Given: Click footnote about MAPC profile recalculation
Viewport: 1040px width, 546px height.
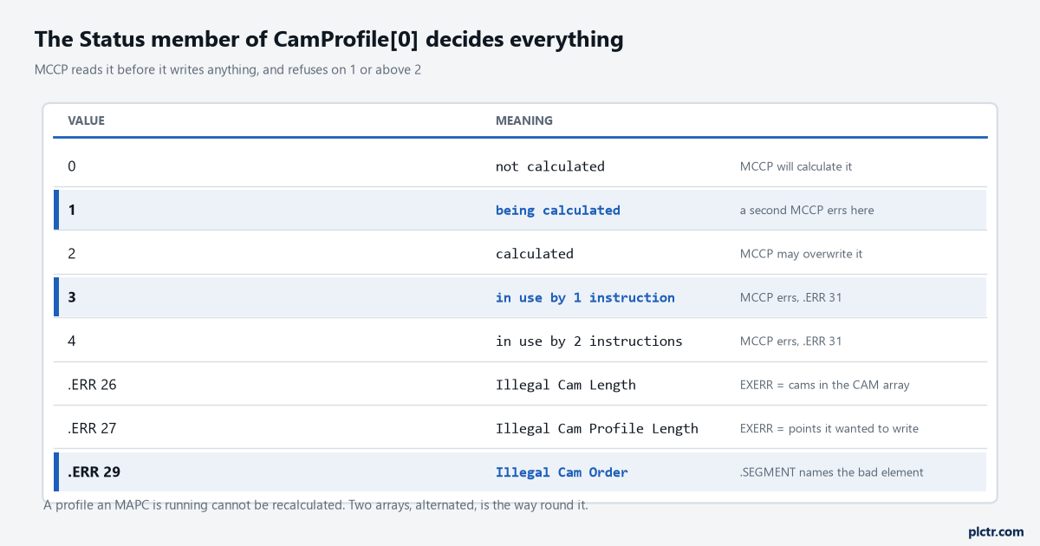Looking at the screenshot, I should click(x=315, y=505).
